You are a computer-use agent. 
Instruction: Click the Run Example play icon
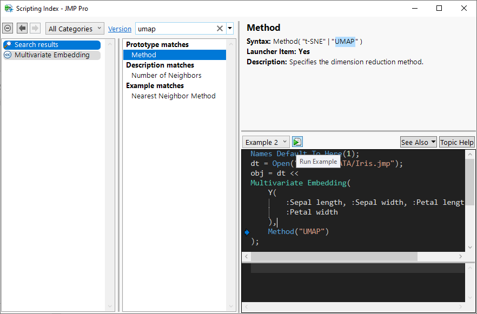[x=297, y=142]
